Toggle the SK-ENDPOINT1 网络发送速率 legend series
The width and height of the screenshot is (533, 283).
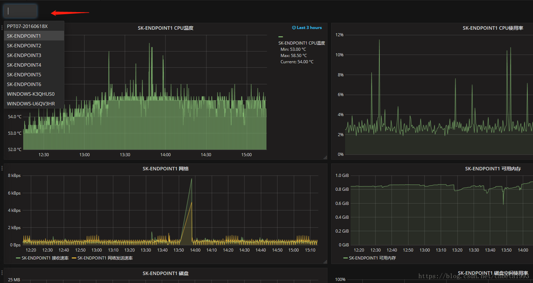pyautogui.click(x=105, y=258)
